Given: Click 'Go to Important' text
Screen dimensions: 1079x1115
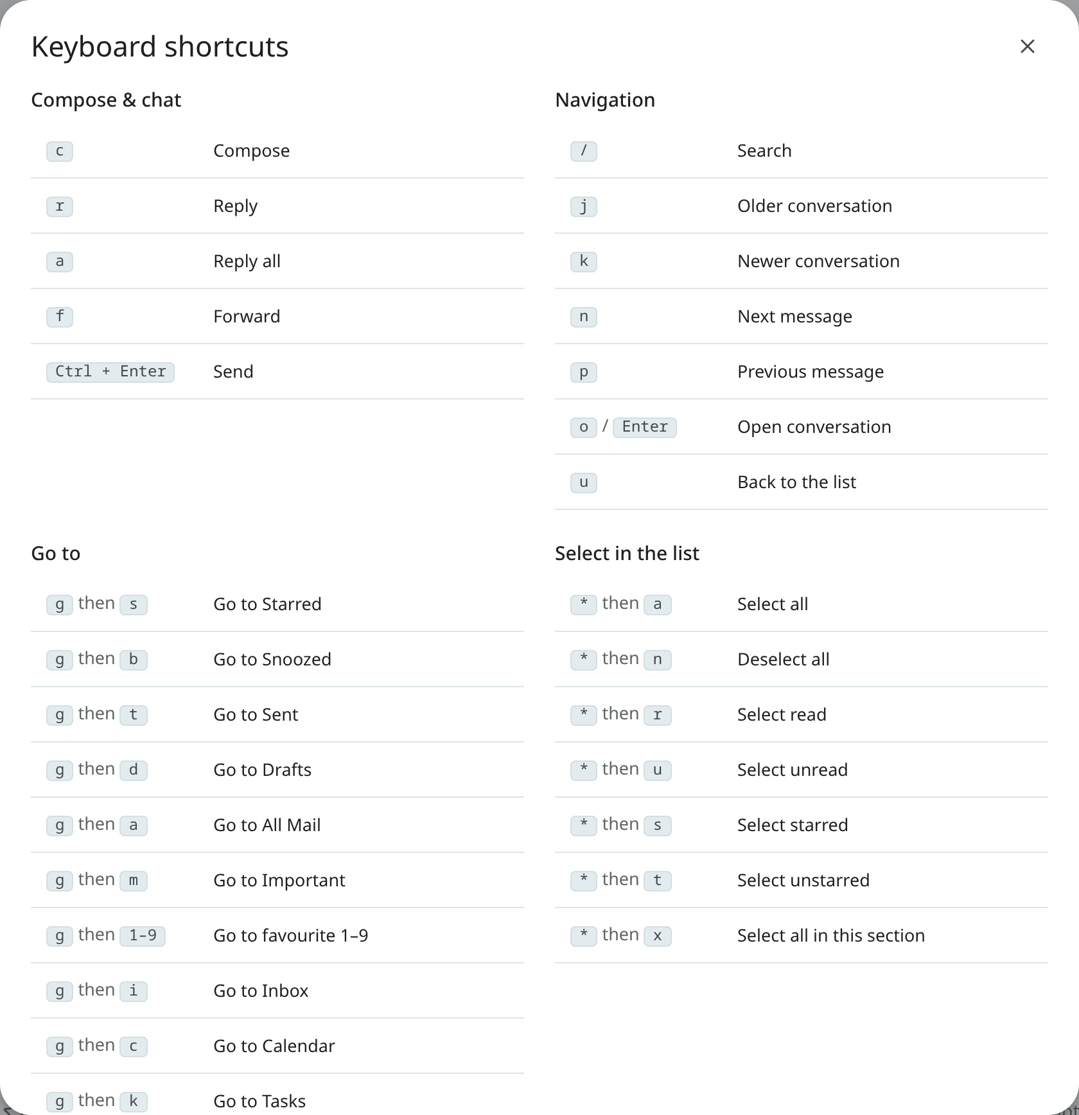Looking at the screenshot, I should (x=279, y=881).
